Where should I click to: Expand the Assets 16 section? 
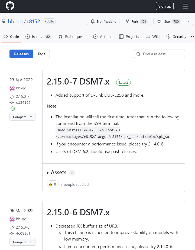click(61, 173)
